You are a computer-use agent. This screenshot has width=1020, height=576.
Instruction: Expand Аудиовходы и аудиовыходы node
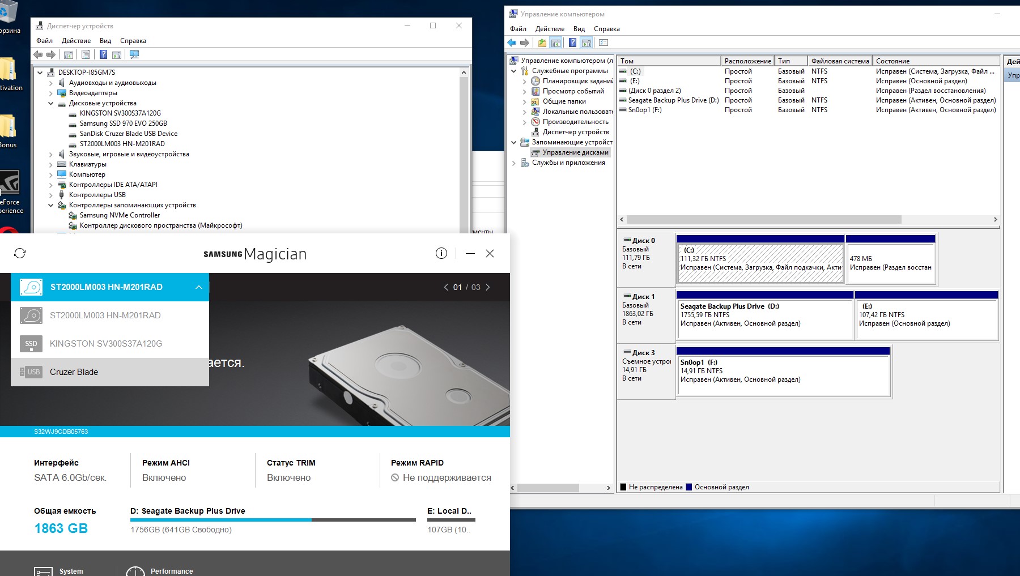click(x=50, y=83)
